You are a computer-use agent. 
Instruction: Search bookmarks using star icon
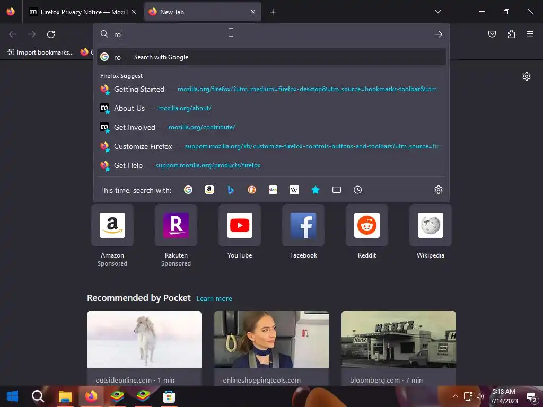click(316, 190)
